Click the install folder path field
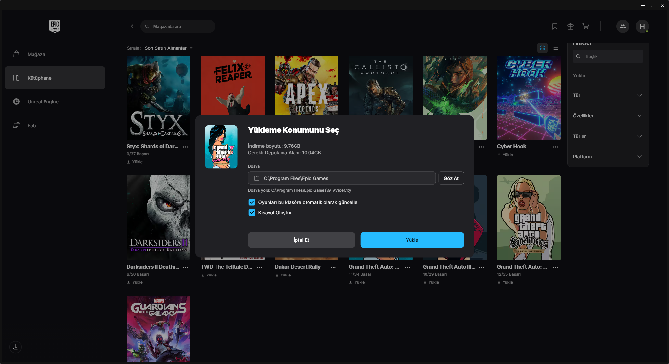The width and height of the screenshot is (669, 364). click(x=342, y=178)
